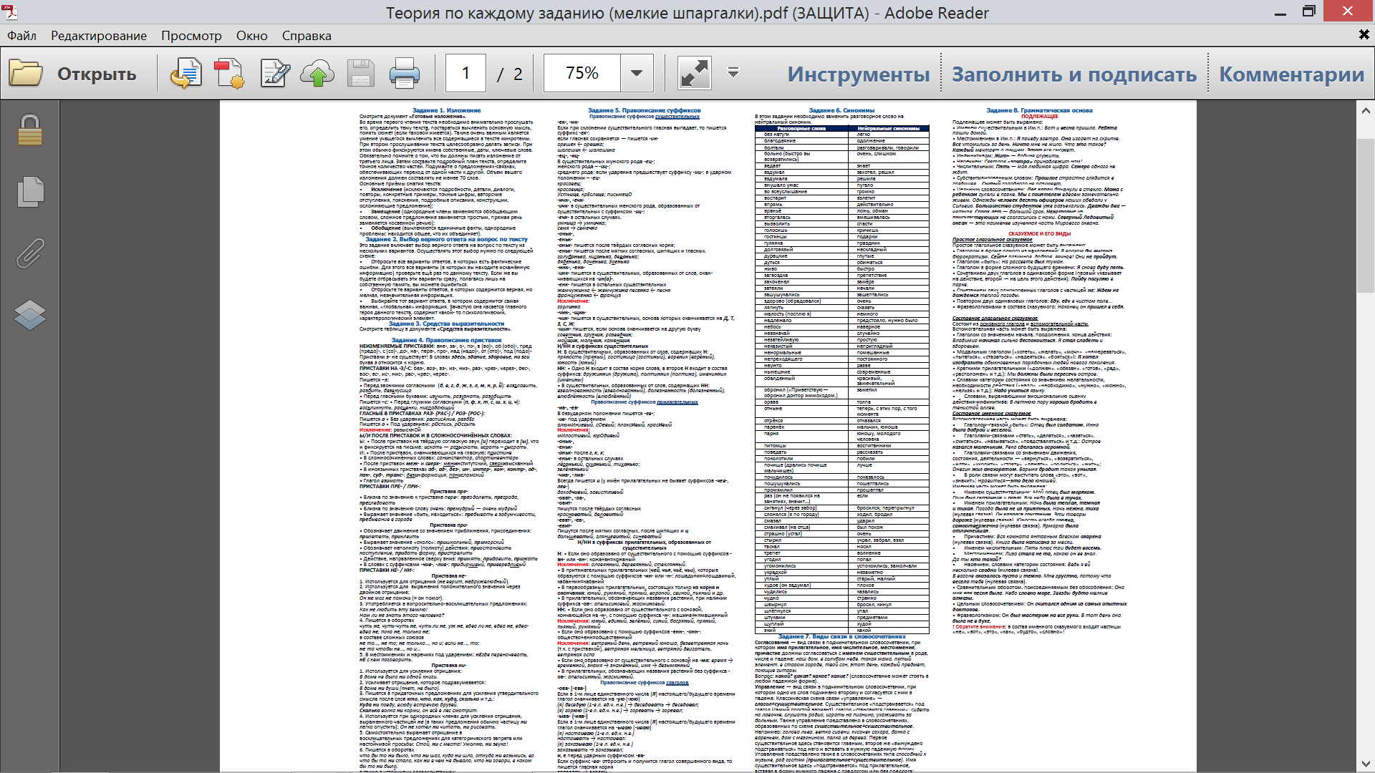1375x773 pixels.
Task: Open the Просмотр menu
Action: (191, 36)
